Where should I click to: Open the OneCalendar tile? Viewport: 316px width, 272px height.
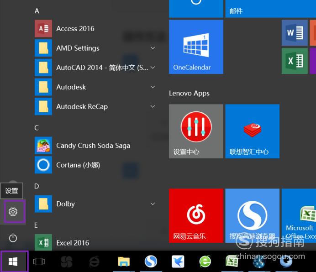tap(196, 47)
